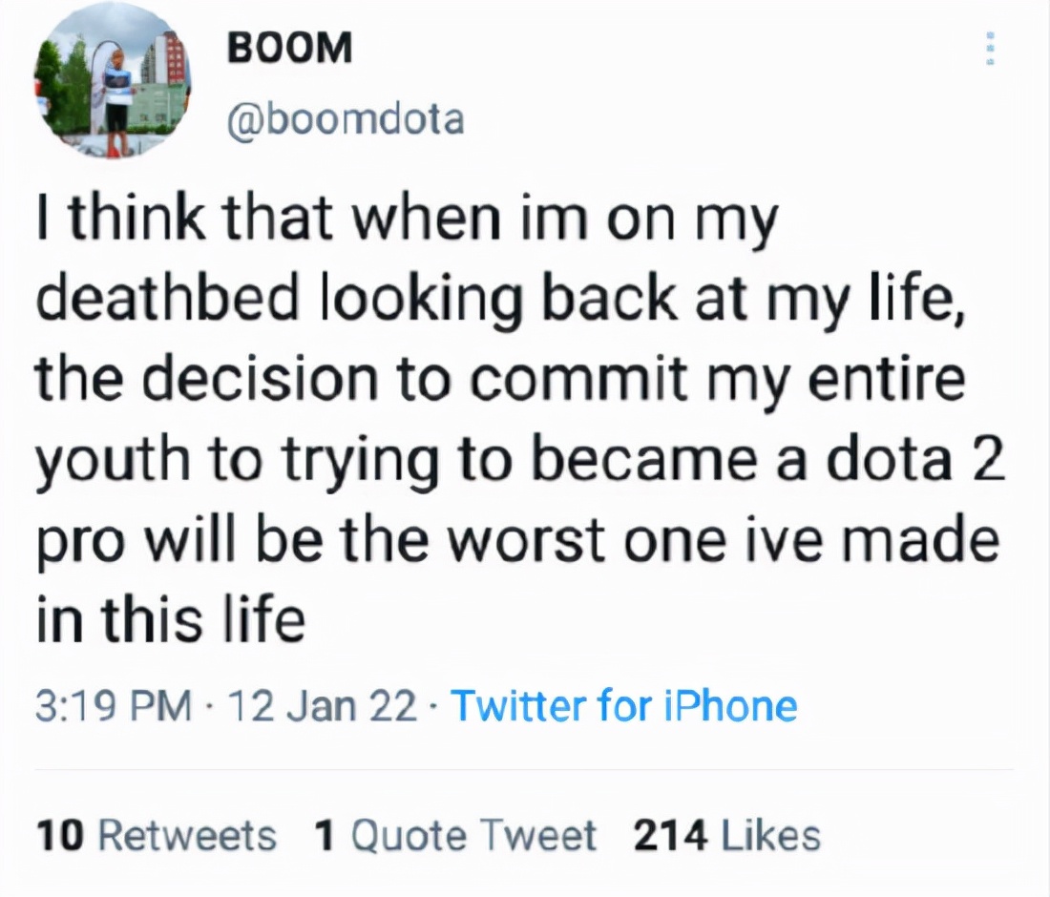View the Retweets label list
This screenshot has width=1050, height=897.
coord(187,835)
